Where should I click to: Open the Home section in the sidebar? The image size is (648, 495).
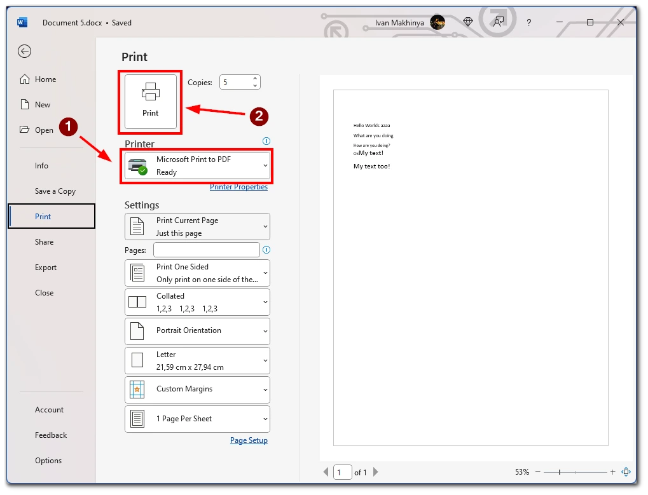click(39, 79)
